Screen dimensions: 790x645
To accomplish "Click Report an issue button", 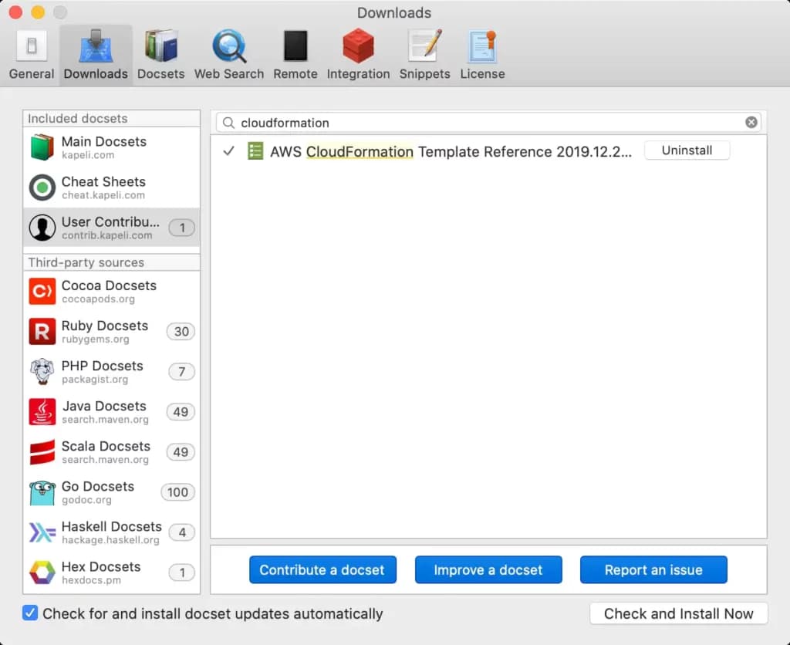I will tap(653, 570).
